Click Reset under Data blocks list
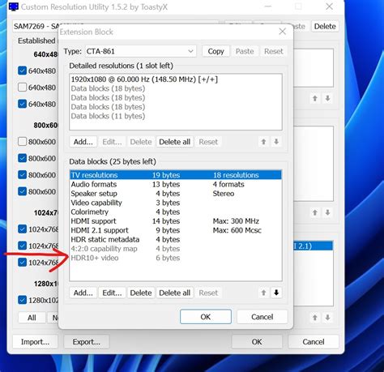The height and width of the screenshot is (372, 384). (208, 293)
